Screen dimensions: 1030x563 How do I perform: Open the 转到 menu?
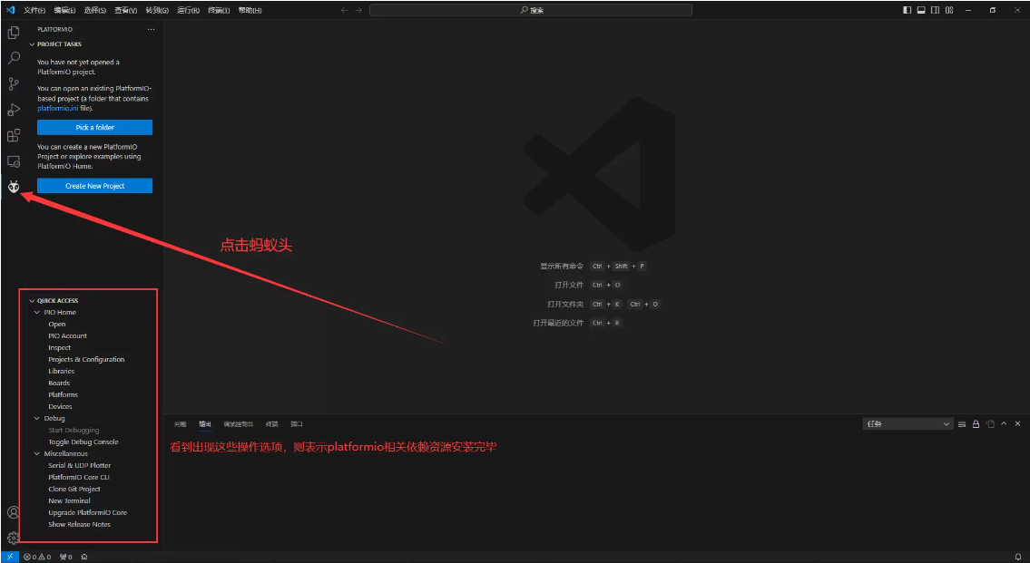coord(156,10)
